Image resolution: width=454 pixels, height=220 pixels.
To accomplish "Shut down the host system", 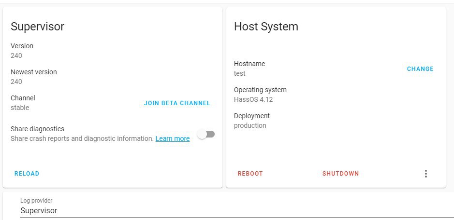I will [340, 174].
